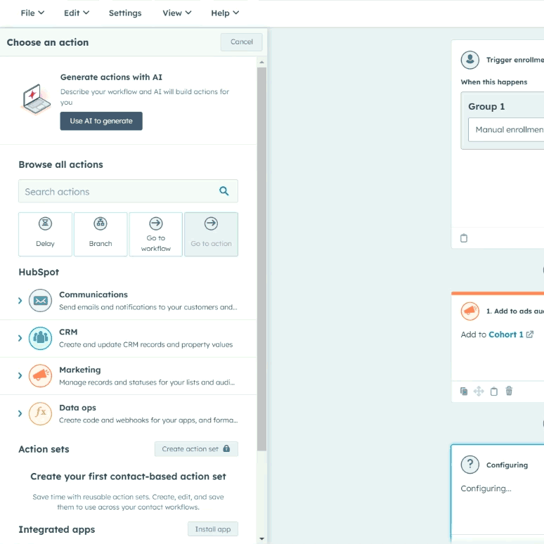The width and height of the screenshot is (544, 544).
Task: Click the '1. Add to ads au…' card title
Action: pyautogui.click(x=515, y=311)
